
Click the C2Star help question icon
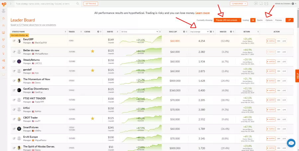click(x=98, y=32)
